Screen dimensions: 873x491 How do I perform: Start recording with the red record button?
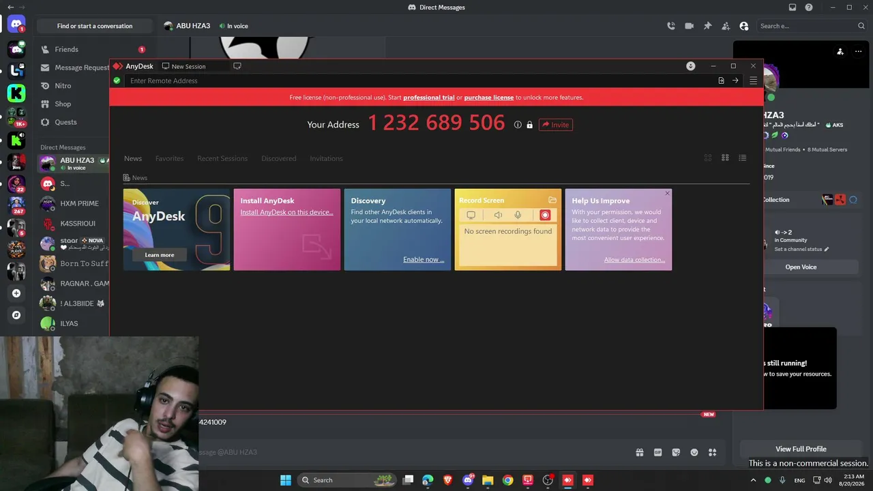tap(545, 215)
